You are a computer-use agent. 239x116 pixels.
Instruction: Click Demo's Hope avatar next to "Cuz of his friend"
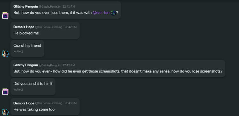[5, 54]
